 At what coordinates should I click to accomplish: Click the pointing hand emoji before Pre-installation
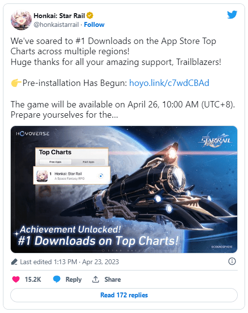[x=16, y=83]
